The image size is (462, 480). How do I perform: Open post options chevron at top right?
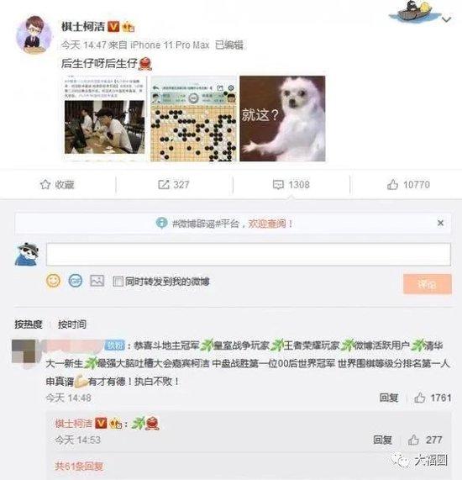click(446, 20)
